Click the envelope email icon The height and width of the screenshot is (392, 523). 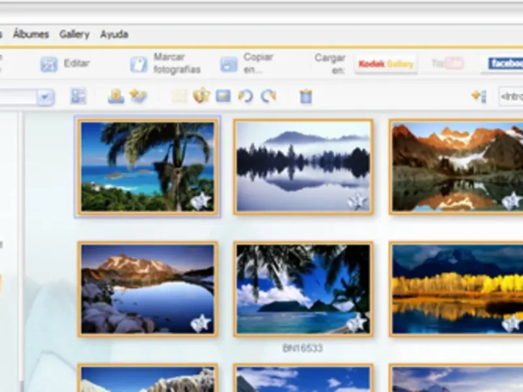pyautogui.click(x=223, y=96)
